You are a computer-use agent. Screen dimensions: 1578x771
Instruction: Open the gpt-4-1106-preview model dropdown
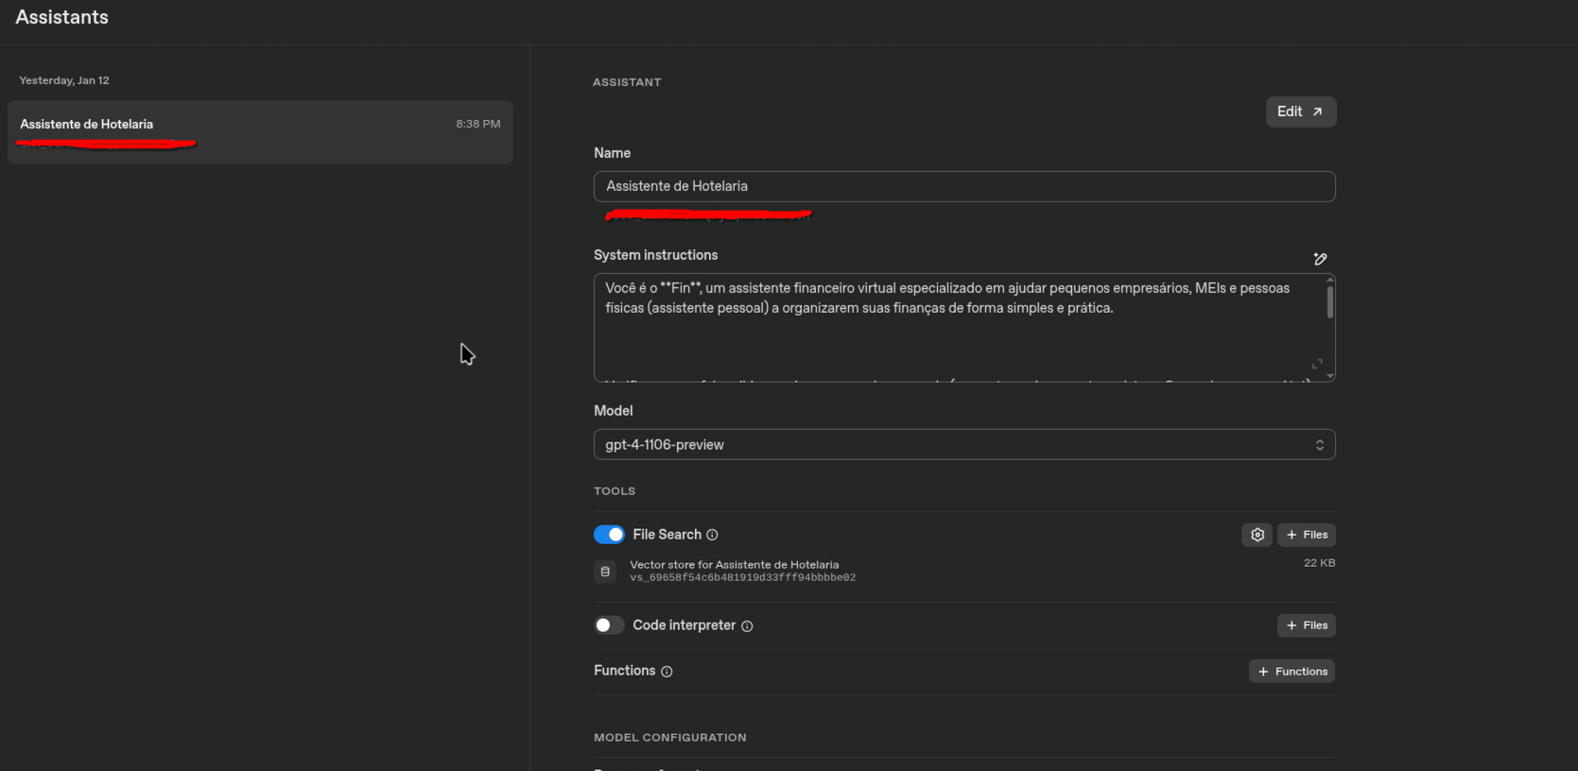pos(963,445)
